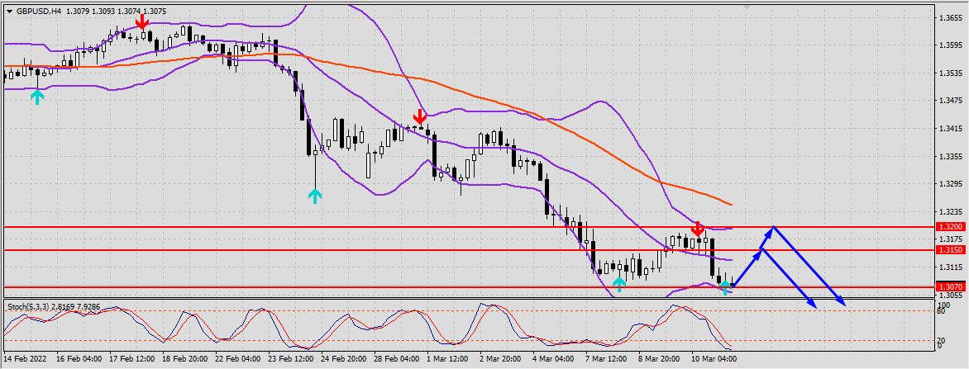Click the chart shift triangle beside GBPUSD,H4

click(9, 12)
